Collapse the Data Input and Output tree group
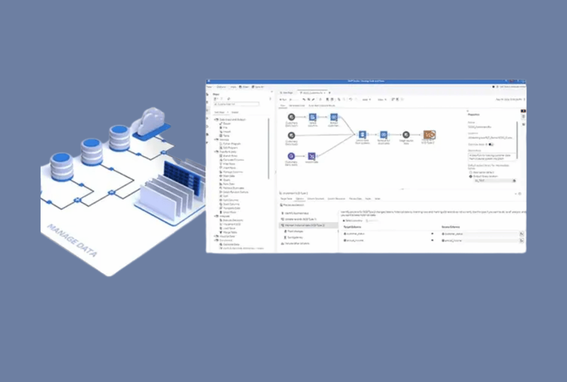This screenshot has width=567, height=382. pos(216,119)
